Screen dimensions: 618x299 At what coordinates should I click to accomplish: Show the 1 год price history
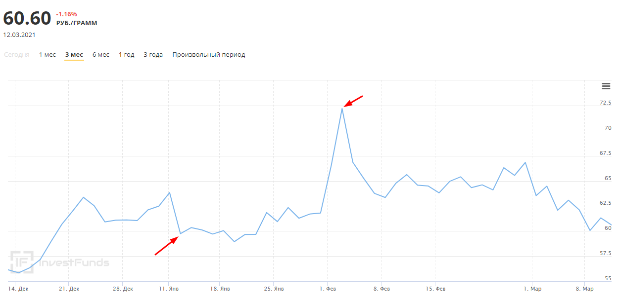[x=126, y=55]
